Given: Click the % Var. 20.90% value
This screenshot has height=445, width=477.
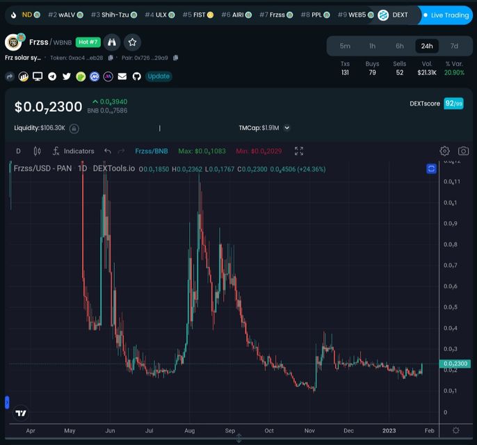Looking at the screenshot, I should (x=454, y=73).
